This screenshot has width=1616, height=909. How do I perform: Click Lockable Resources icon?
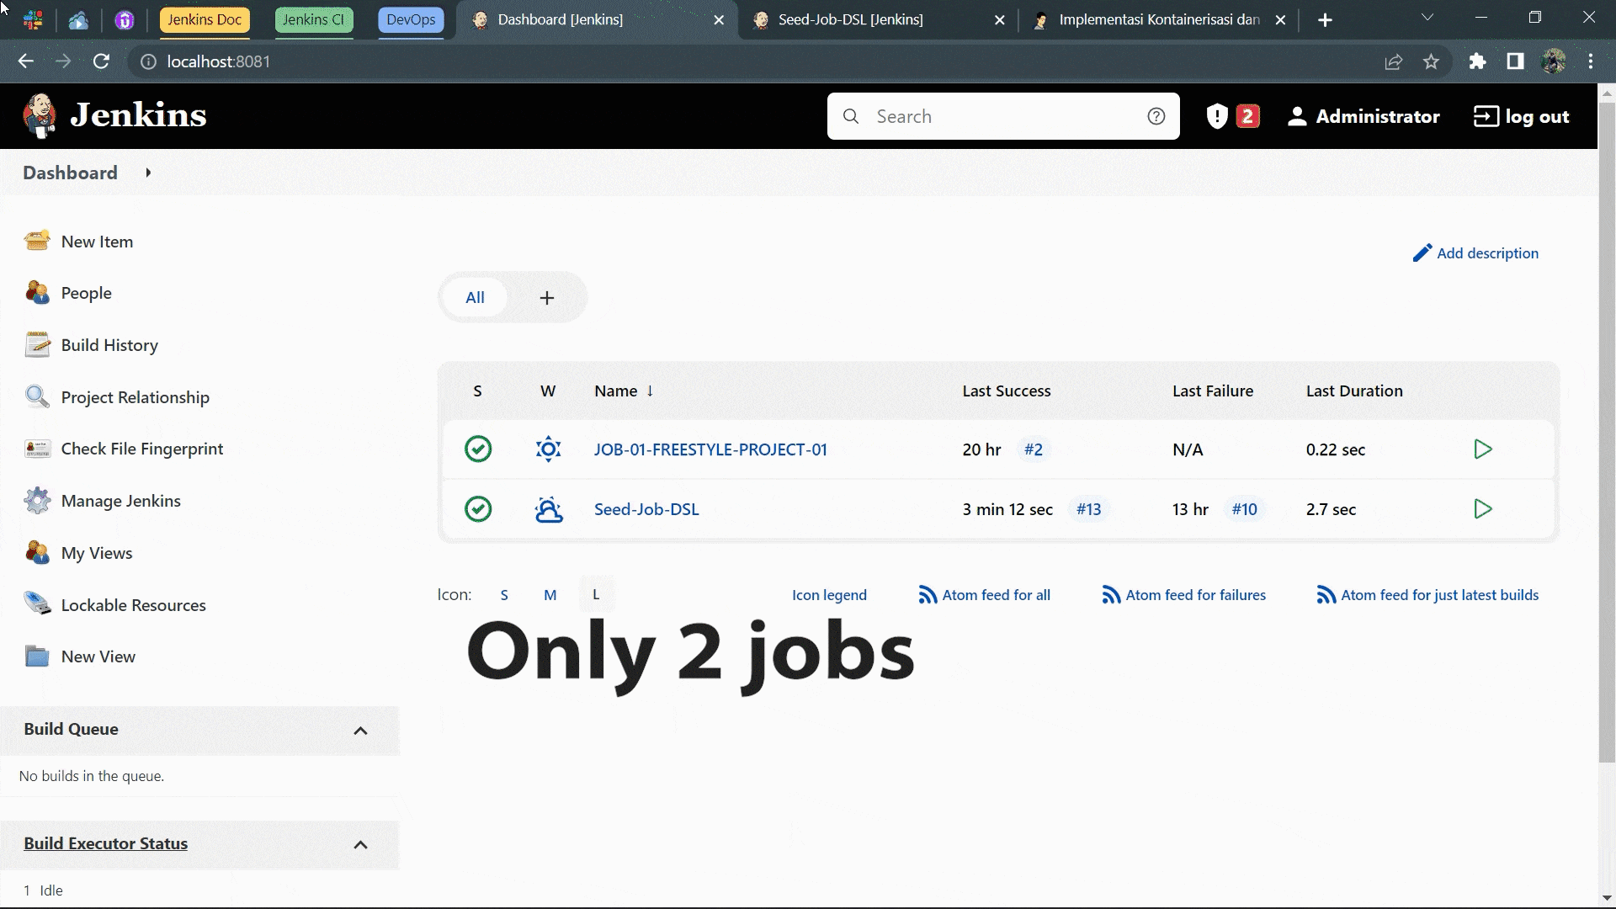click(x=37, y=604)
